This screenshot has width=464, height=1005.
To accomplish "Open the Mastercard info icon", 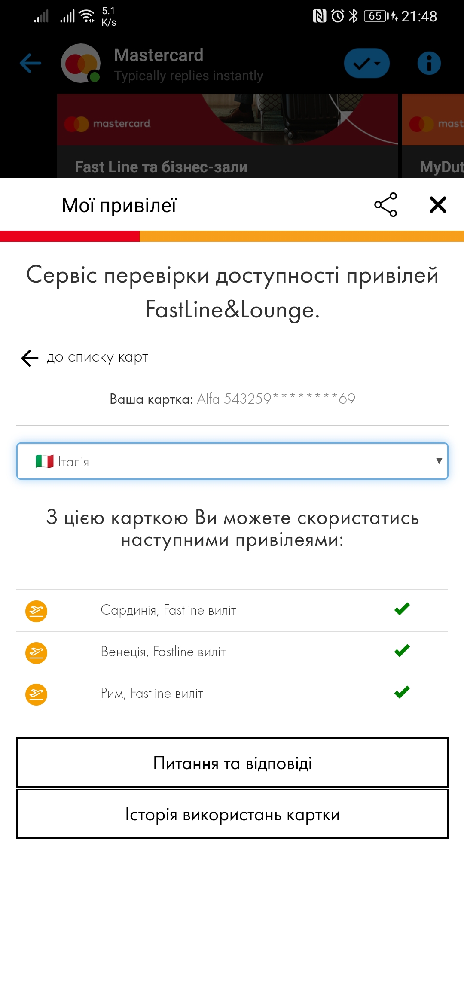I will click(429, 64).
